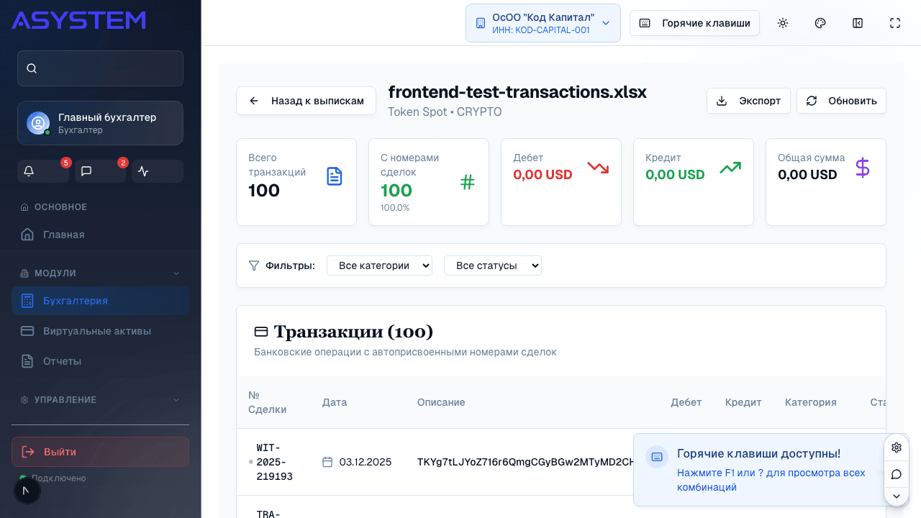Go to Отчеты in the sidebar
The height and width of the screenshot is (518, 921).
point(62,361)
